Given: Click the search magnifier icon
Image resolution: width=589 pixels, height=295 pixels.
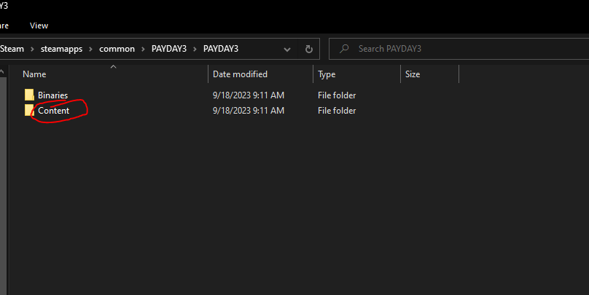Looking at the screenshot, I should tap(344, 49).
